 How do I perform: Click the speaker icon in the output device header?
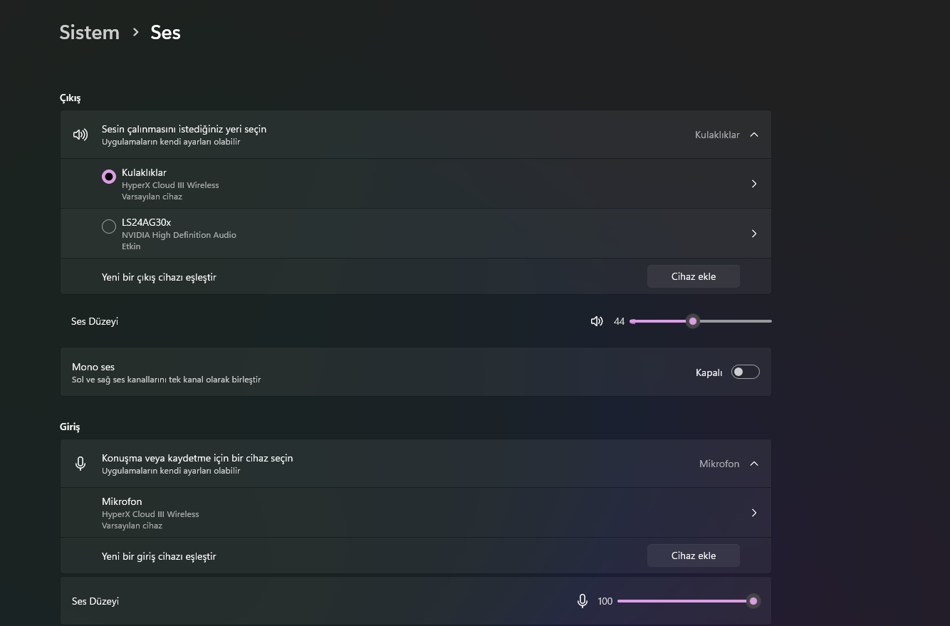tap(80, 135)
